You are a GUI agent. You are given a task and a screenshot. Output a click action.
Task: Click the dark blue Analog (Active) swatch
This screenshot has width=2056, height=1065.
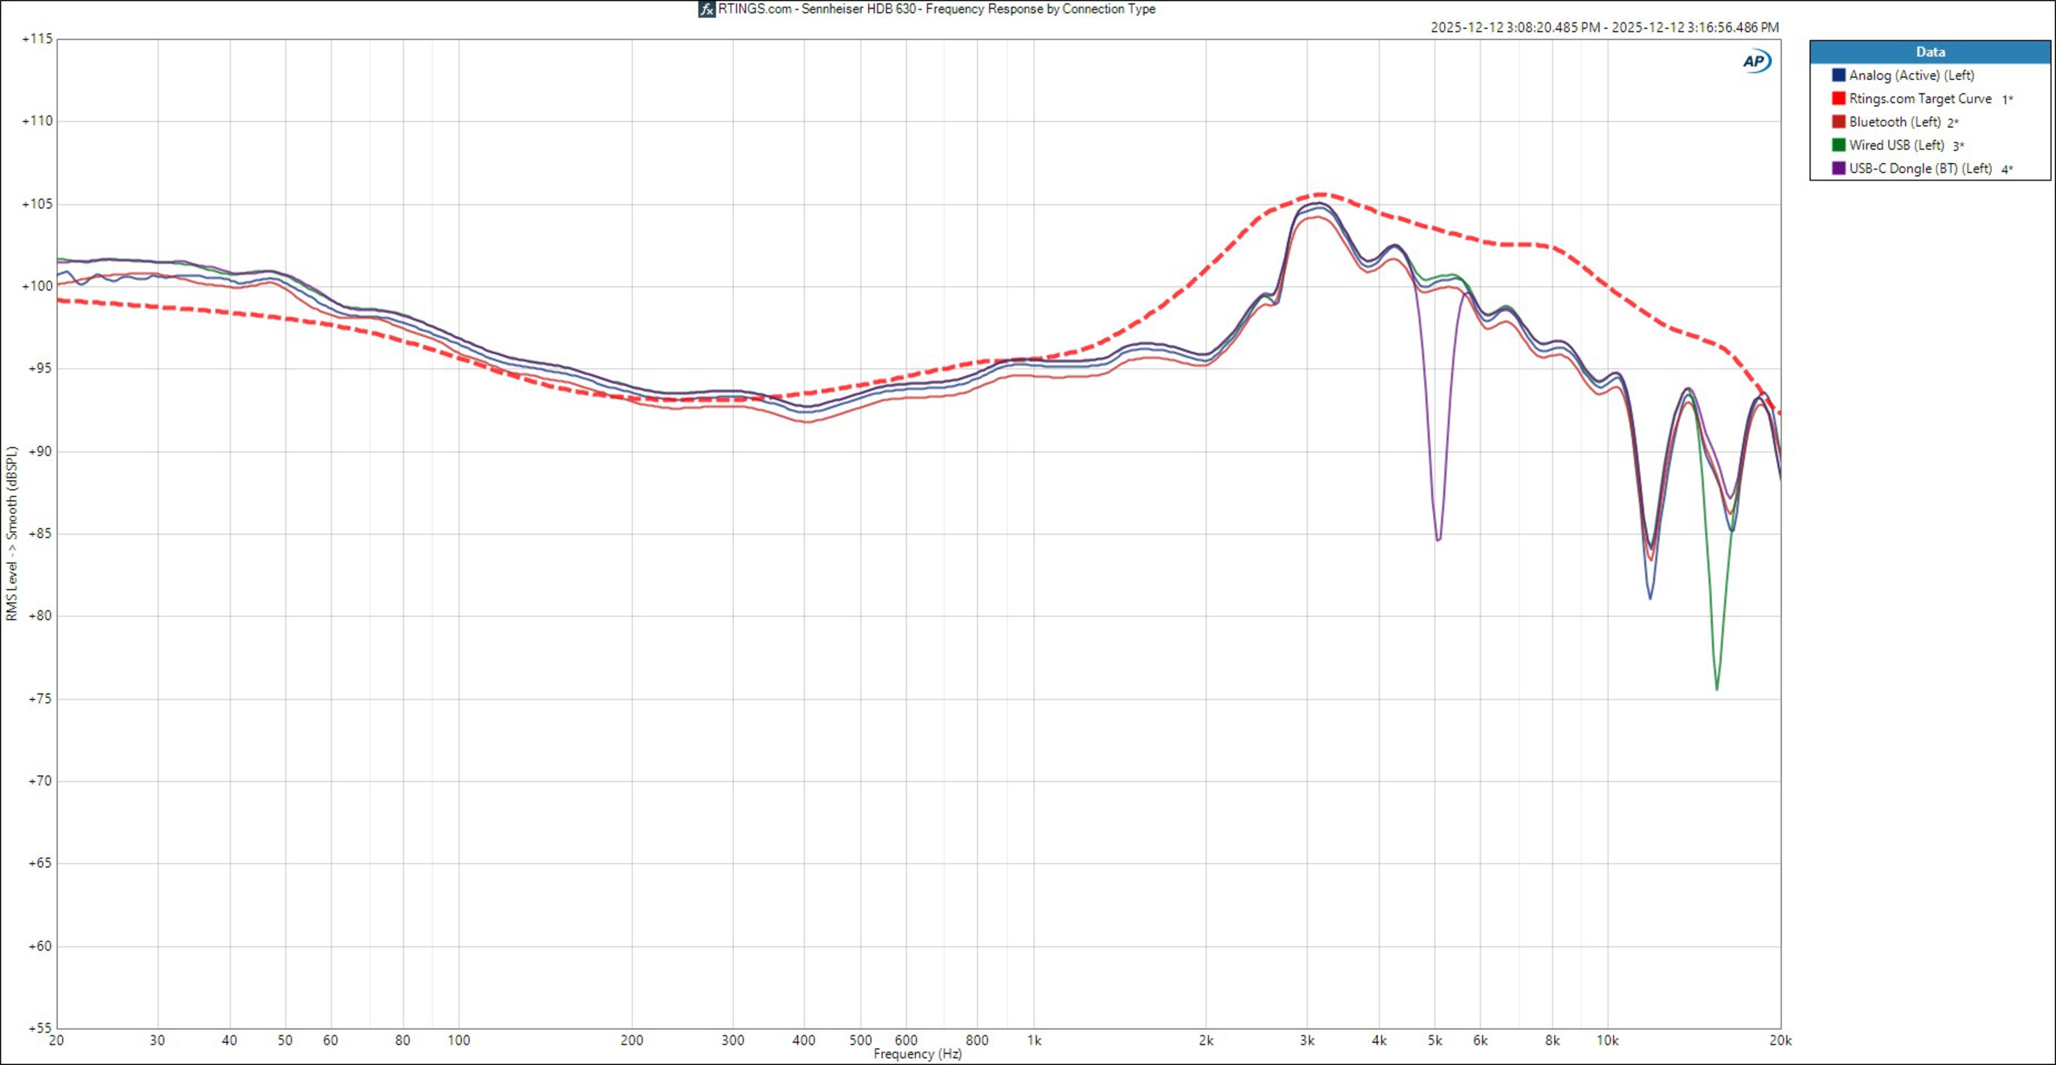pos(1839,75)
